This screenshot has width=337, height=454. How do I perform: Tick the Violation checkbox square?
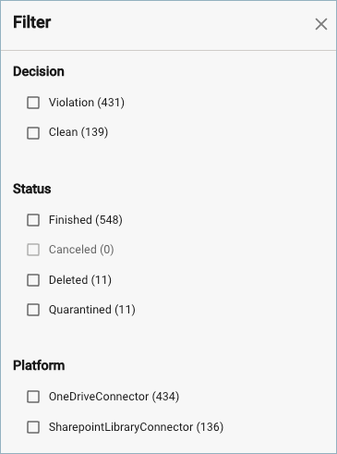[x=33, y=103]
